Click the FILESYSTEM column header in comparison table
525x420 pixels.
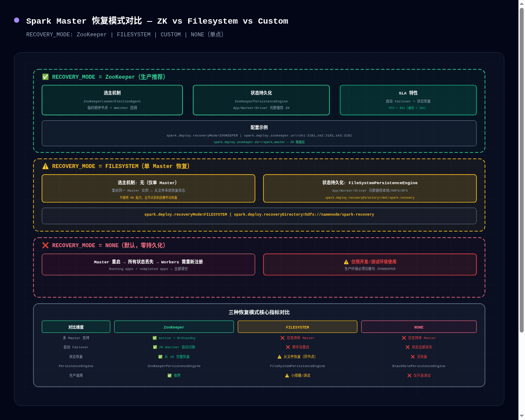(x=297, y=327)
